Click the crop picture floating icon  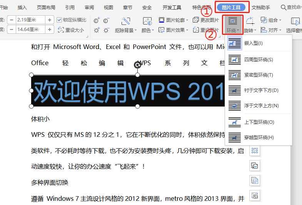255,151
